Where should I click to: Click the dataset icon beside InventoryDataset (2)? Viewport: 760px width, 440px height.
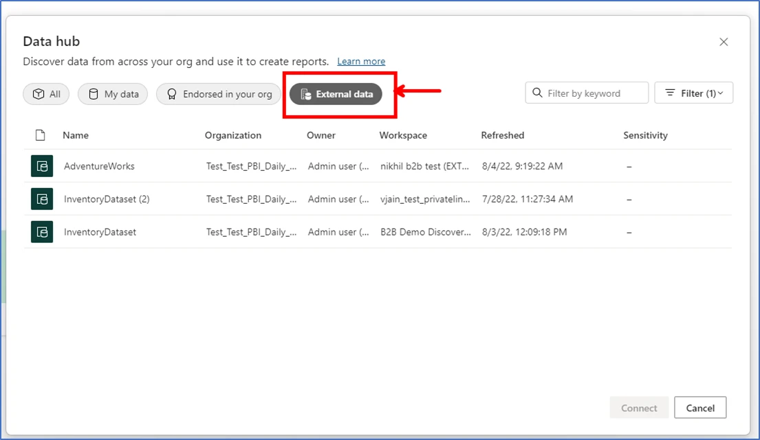pyautogui.click(x=42, y=198)
